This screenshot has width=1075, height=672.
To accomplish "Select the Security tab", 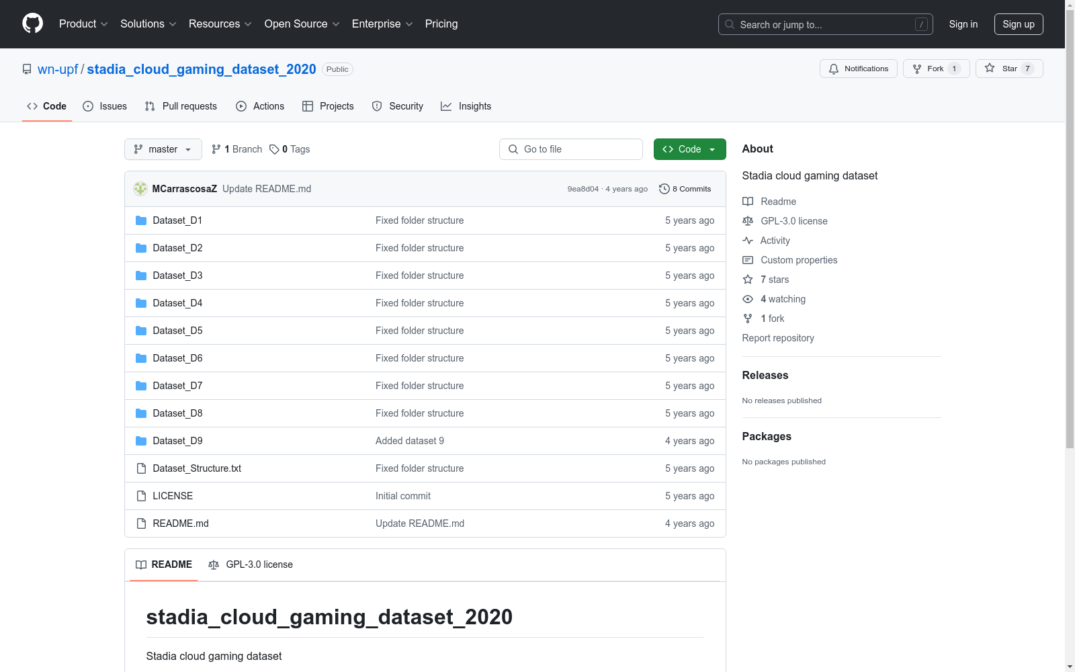I will (398, 106).
